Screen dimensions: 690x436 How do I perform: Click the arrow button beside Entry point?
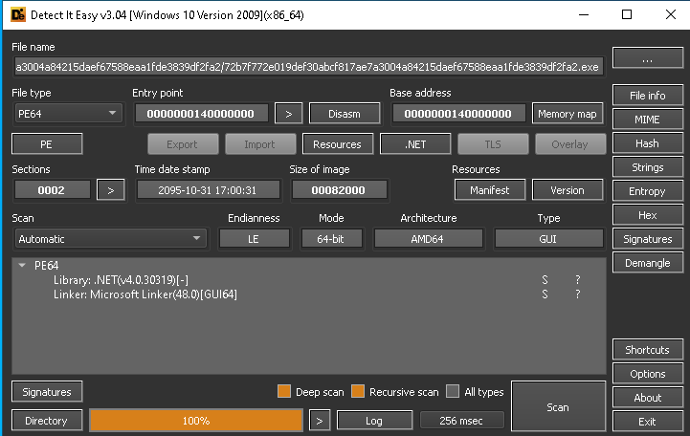pyautogui.click(x=288, y=114)
